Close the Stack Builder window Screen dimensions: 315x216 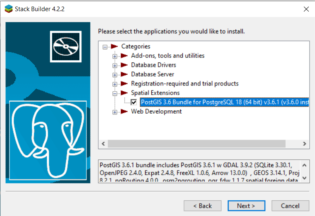tap(306, 9)
